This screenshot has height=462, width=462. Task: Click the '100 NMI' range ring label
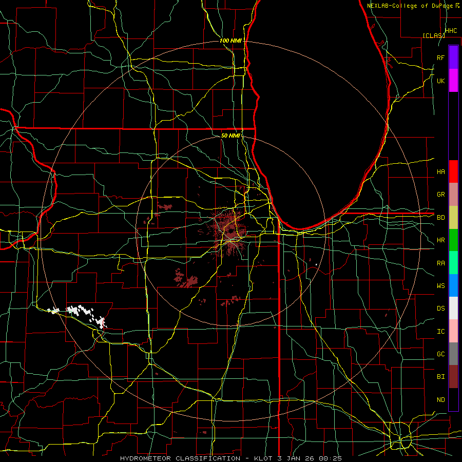click(230, 41)
